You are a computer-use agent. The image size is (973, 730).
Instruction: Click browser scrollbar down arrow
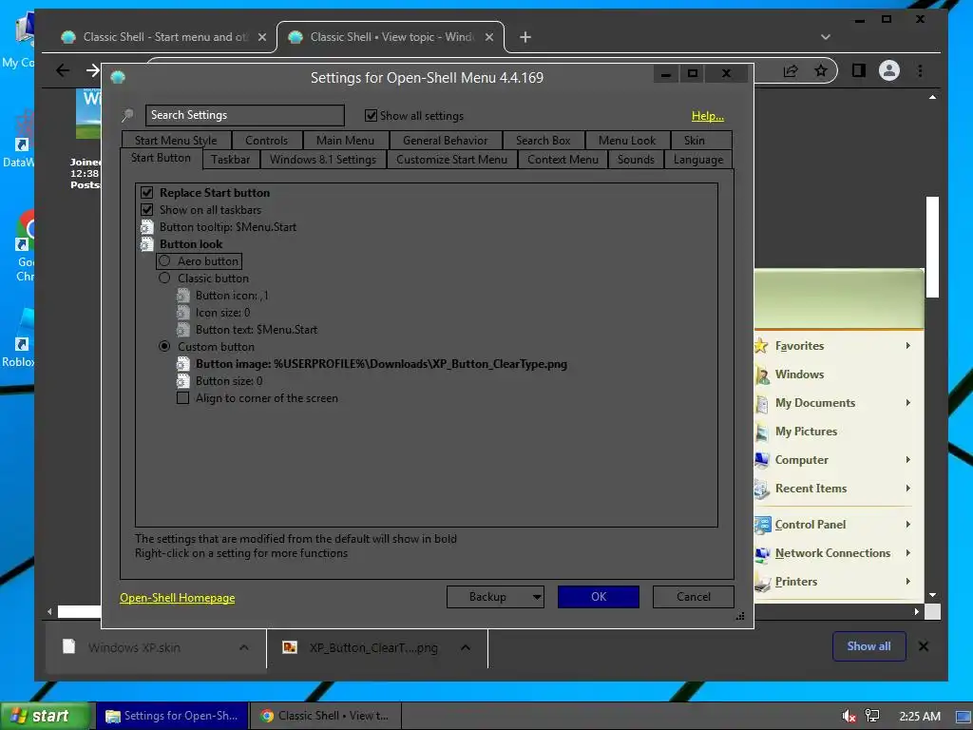(x=932, y=595)
